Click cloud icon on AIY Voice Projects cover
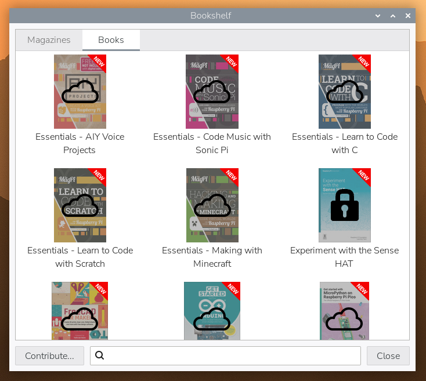The height and width of the screenshot is (381, 426). [80, 92]
